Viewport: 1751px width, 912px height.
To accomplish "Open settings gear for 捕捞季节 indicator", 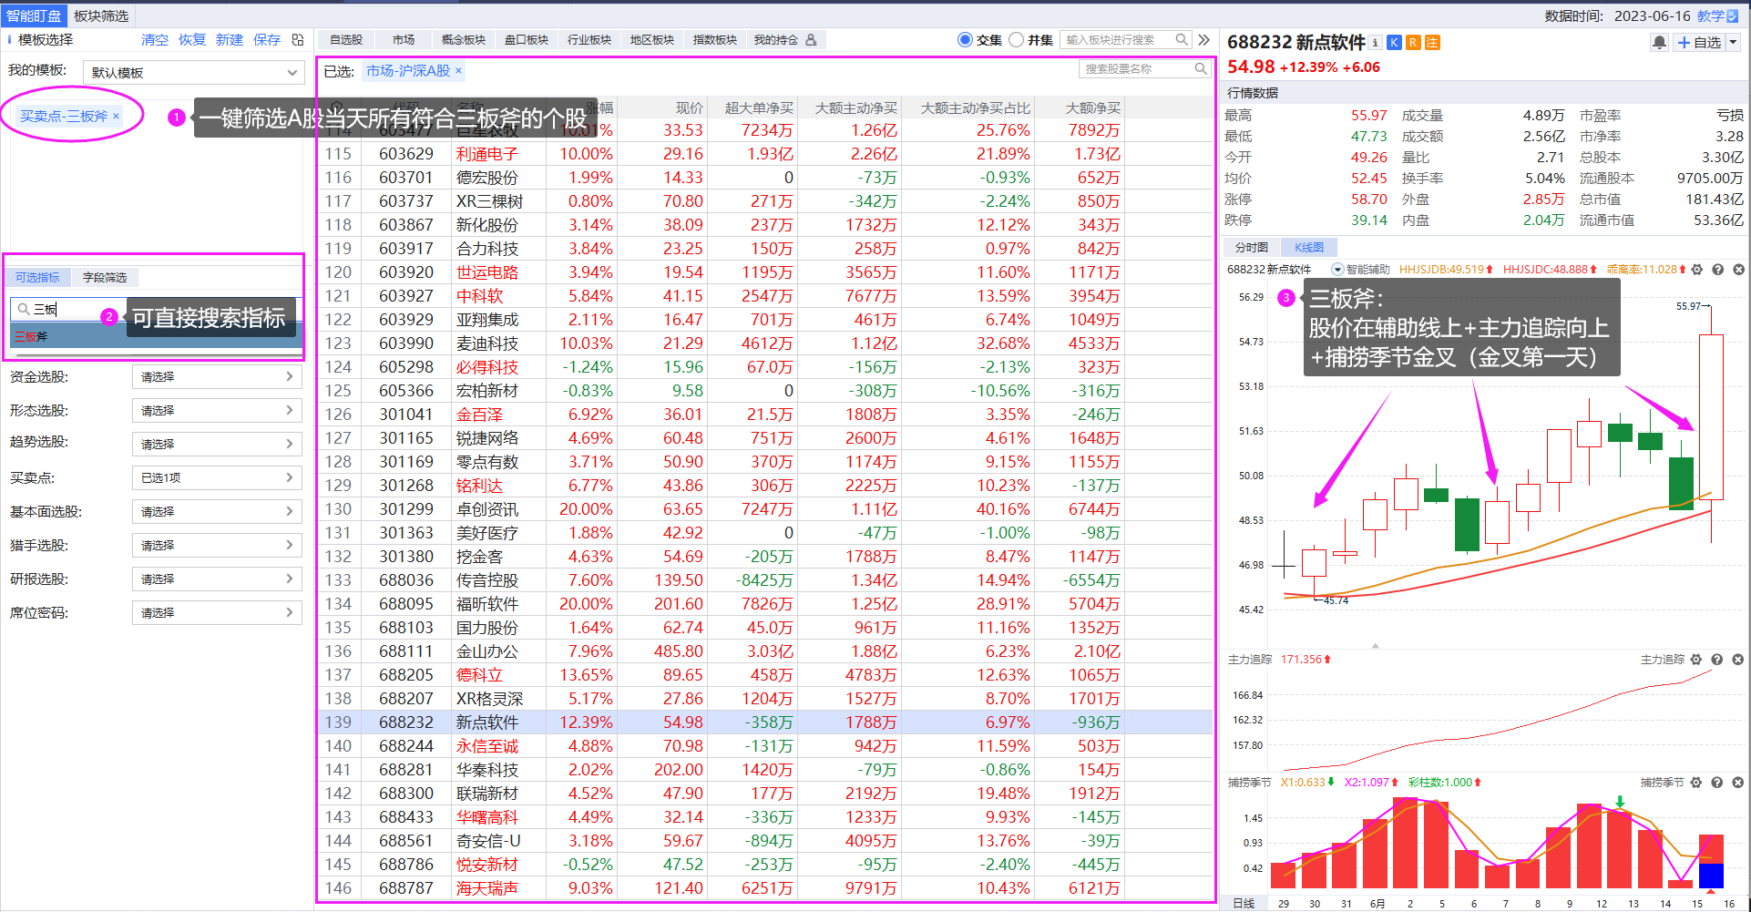I will [x=1695, y=783].
